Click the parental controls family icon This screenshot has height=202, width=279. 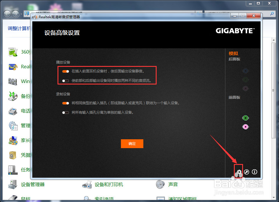coord(13,140)
